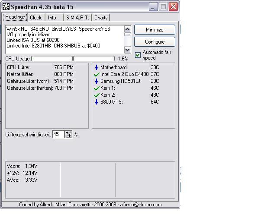The width and height of the screenshot is (277, 221).
Task: Click the 8800 GTS 64C temperature value
Action: tap(155, 102)
